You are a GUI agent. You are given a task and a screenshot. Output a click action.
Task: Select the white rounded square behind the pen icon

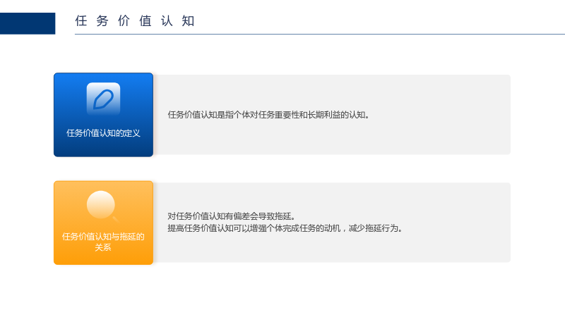click(x=103, y=99)
